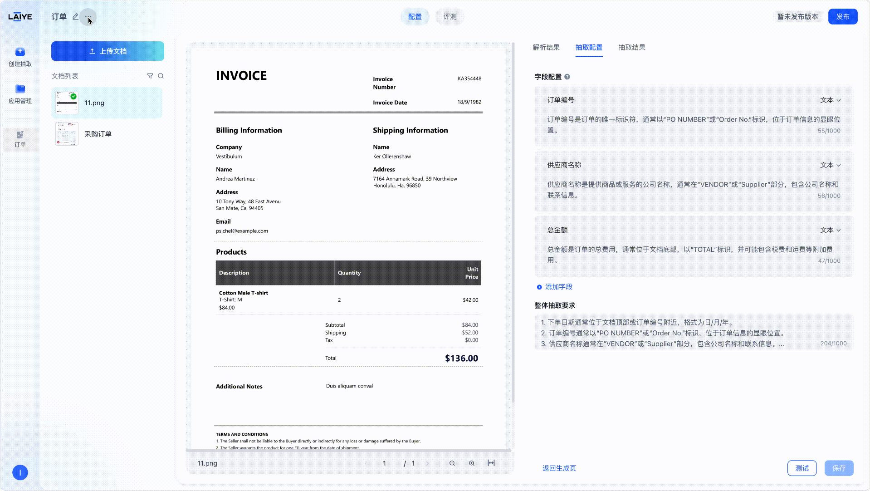The width and height of the screenshot is (870, 491).
Task: Click the search icon in document list
Action: tap(161, 76)
